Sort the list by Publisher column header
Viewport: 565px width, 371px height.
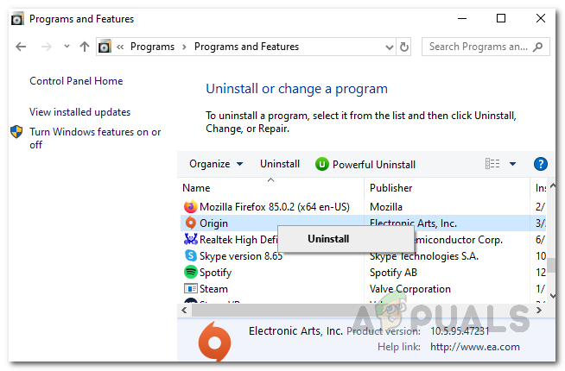391,187
